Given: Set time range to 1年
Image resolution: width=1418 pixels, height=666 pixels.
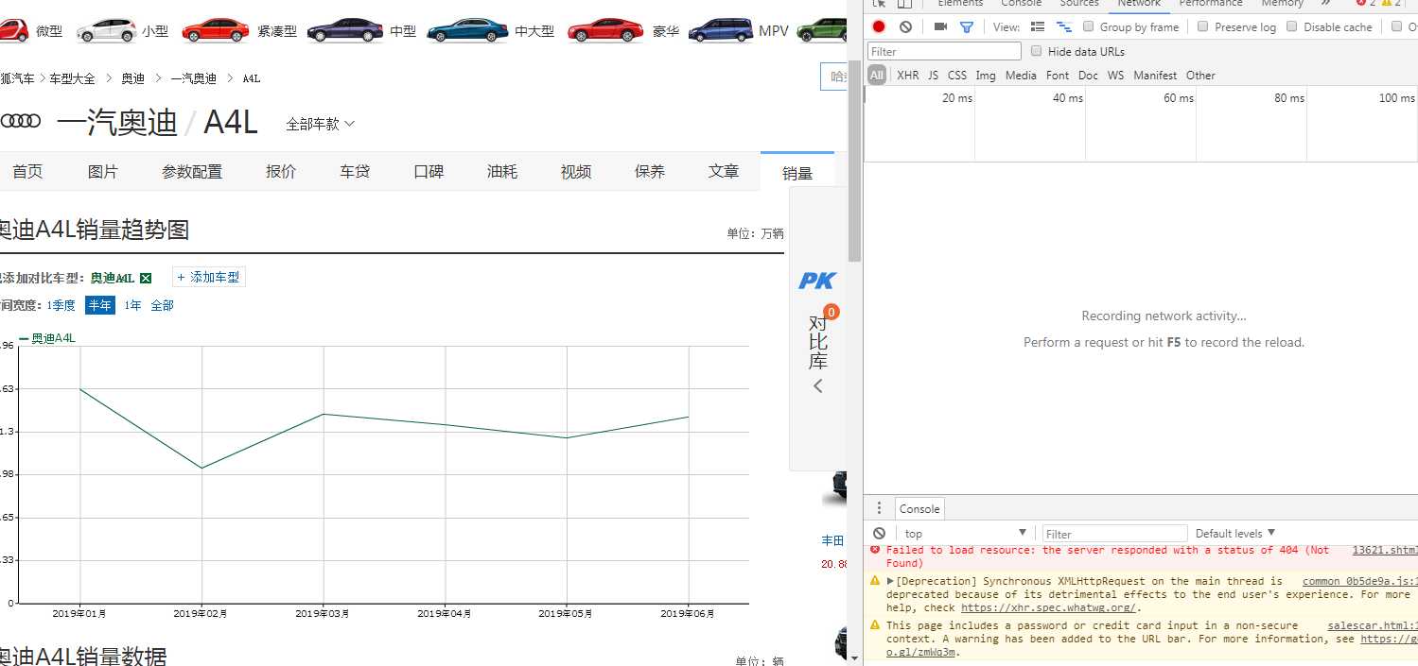Looking at the screenshot, I should point(132,305).
